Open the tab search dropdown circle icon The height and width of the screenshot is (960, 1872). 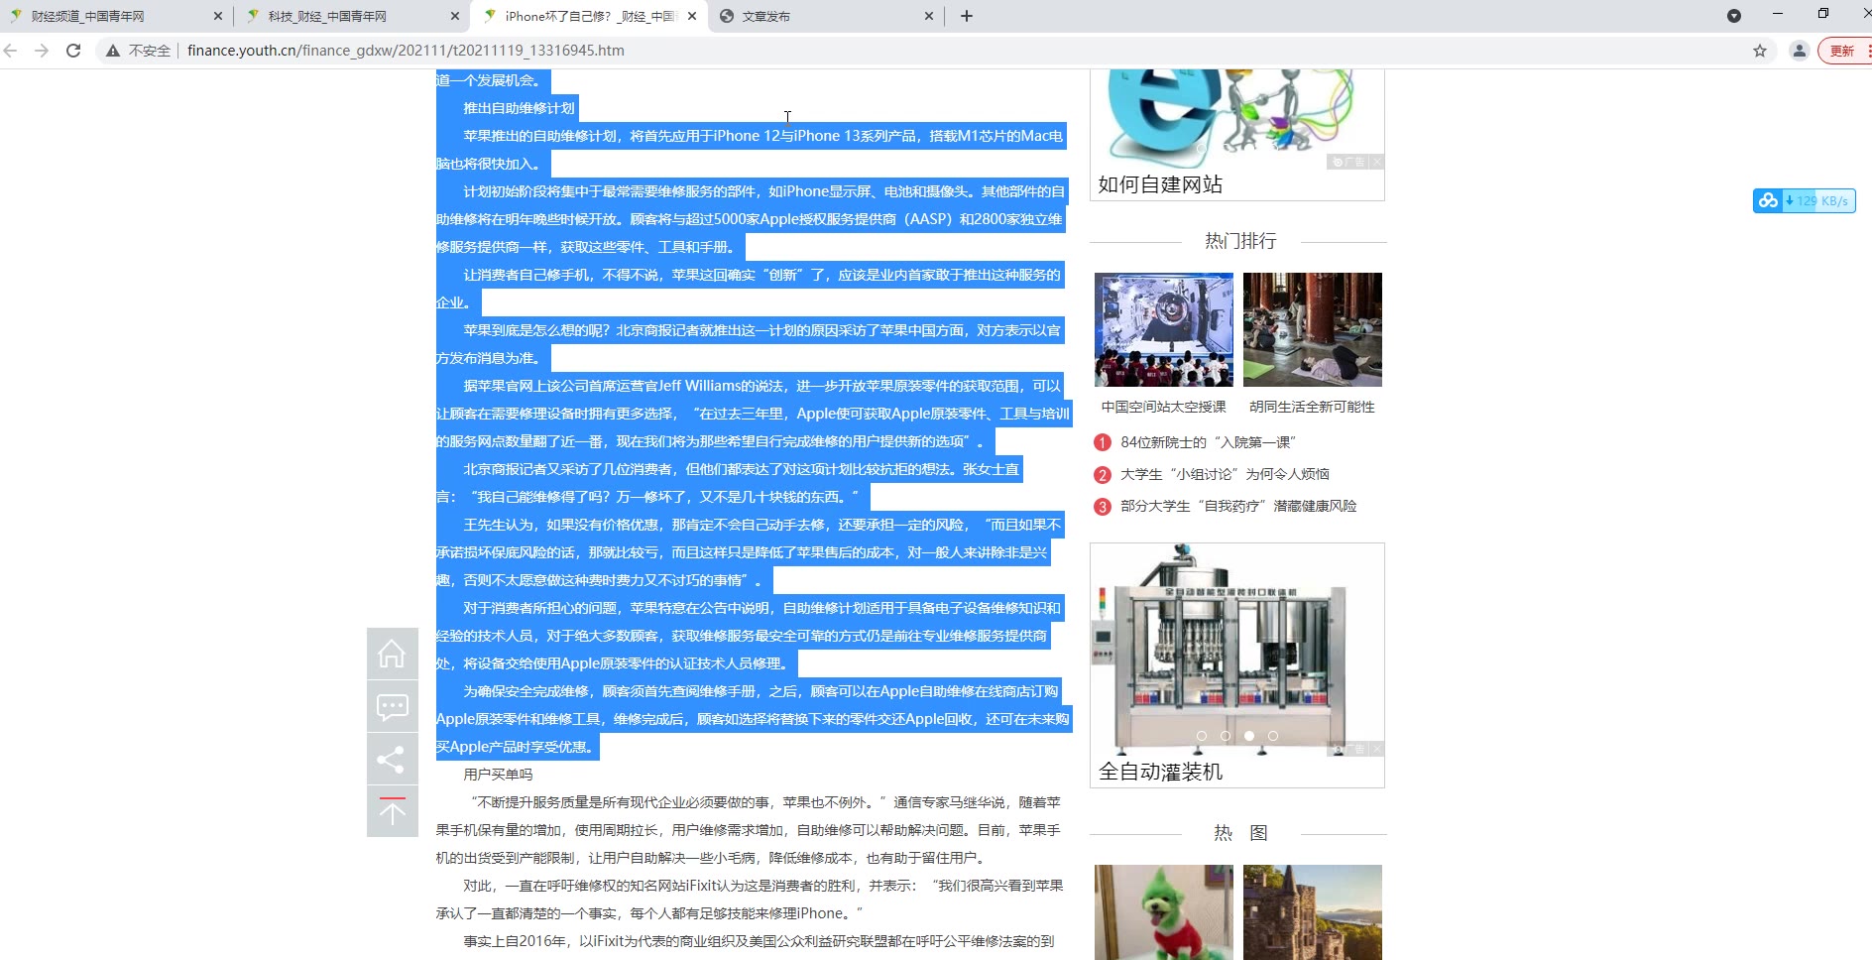point(1734,16)
